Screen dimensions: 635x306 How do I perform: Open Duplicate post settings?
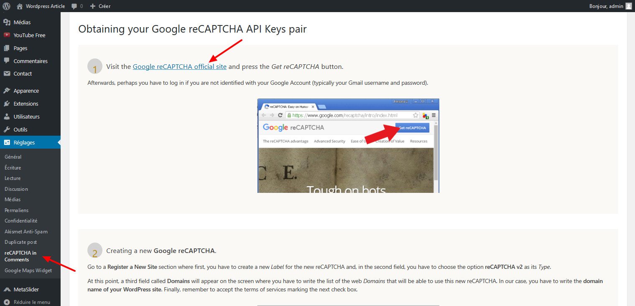tap(21, 242)
